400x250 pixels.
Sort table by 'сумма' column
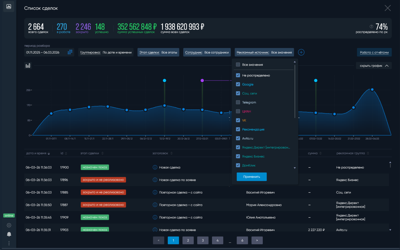pos(314,153)
